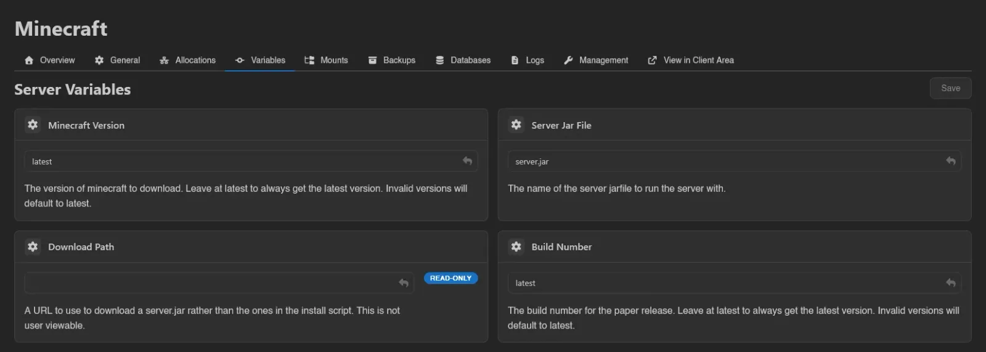Reset the Download Path field with undo arrow

pyautogui.click(x=404, y=283)
